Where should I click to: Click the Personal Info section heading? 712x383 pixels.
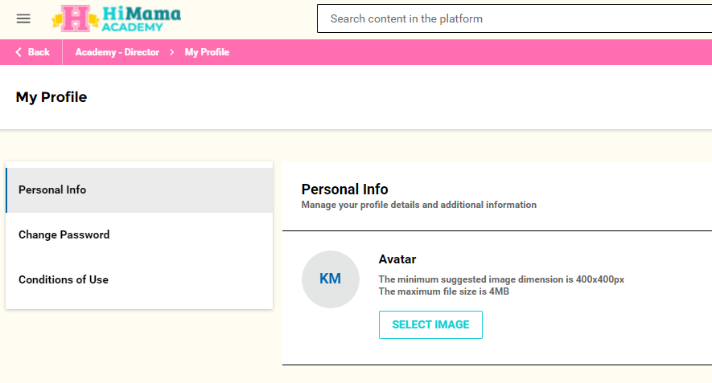pos(344,189)
